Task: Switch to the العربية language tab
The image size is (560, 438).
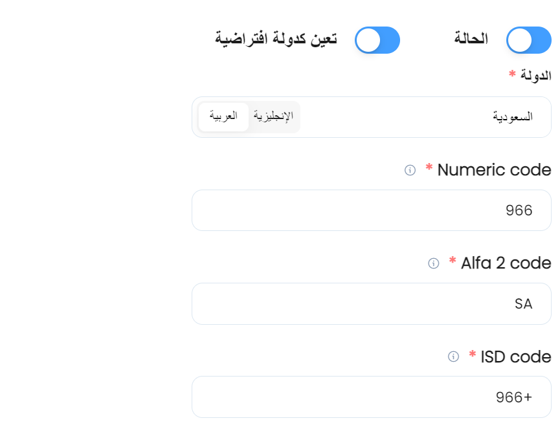Action: coord(223,116)
